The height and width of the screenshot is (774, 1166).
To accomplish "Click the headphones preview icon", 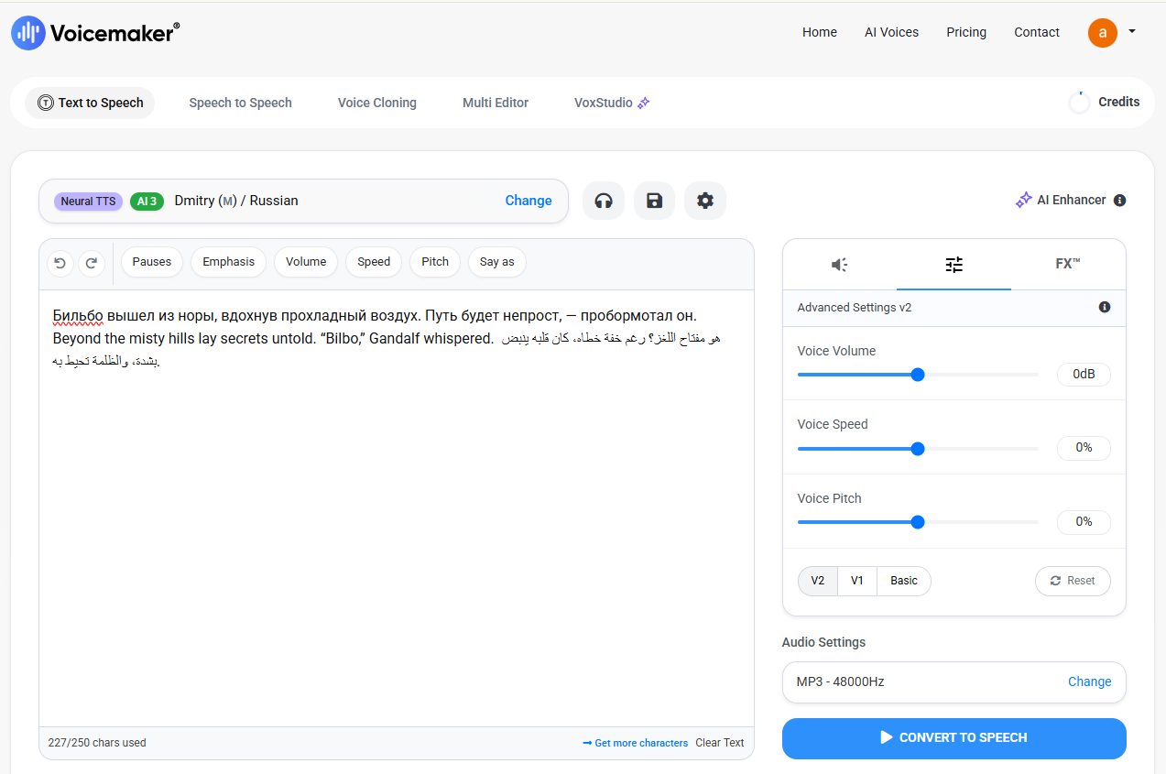I will [604, 201].
